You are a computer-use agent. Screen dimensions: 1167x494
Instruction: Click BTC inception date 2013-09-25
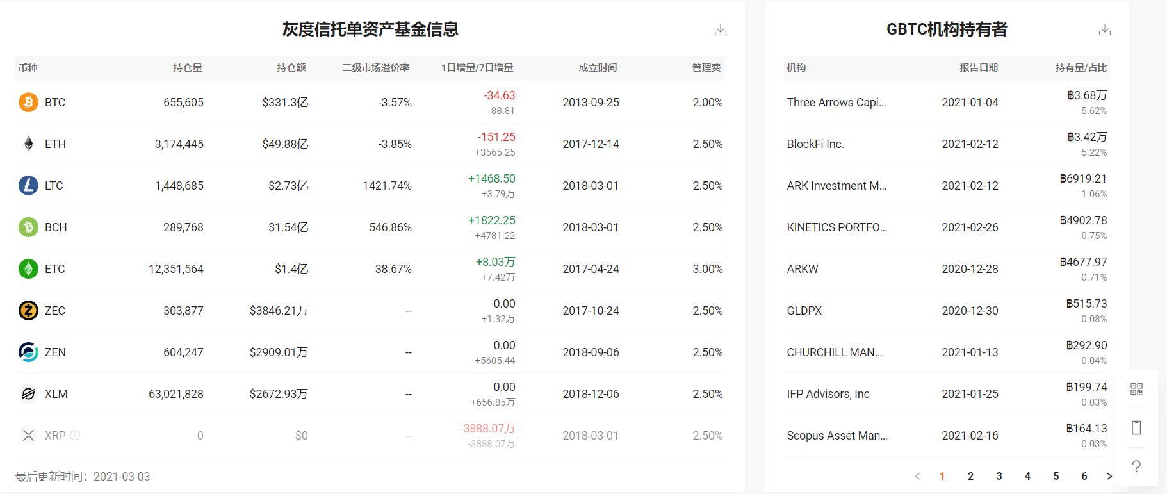591,103
